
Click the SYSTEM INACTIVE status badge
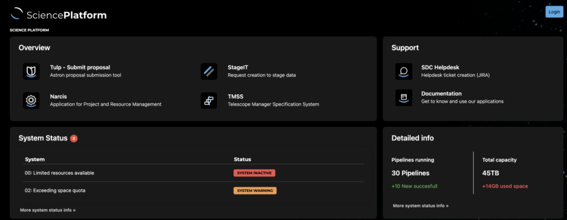[x=254, y=173]
